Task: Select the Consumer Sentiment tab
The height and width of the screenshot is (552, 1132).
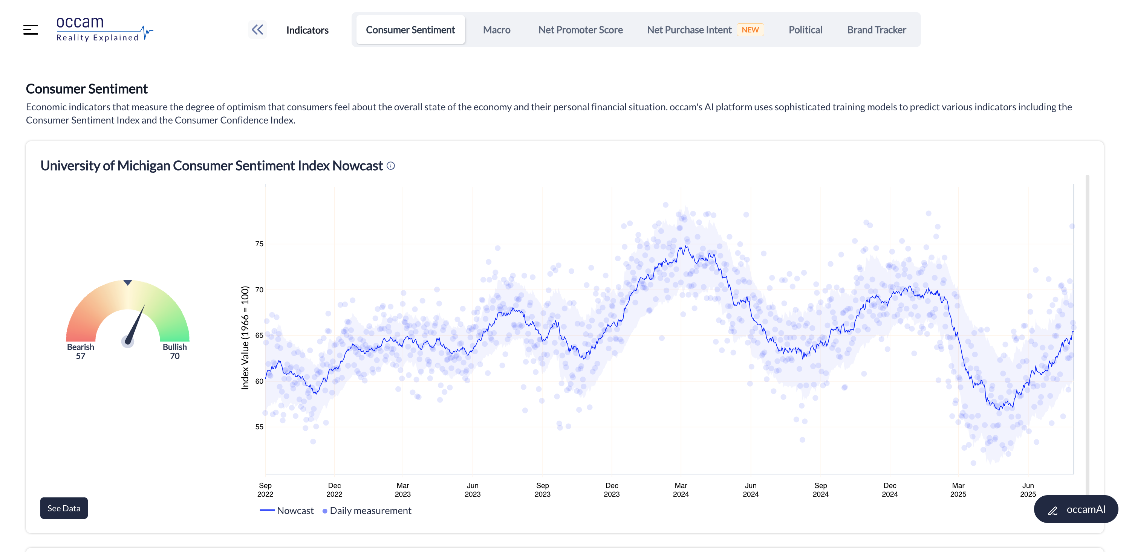Action: point(410,30)
